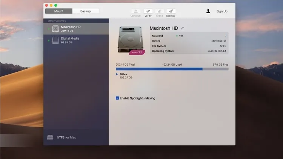Click the Erase toolbar icon
The height and width of the screenshot is (159, 283).
(160, 11)
